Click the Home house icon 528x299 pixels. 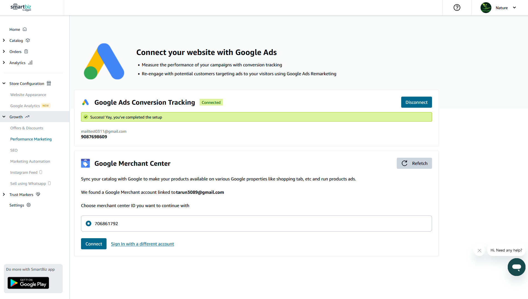click(x=25, y=29)
